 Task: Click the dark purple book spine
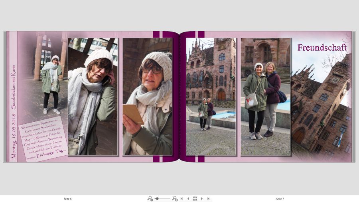coord(179,97)
